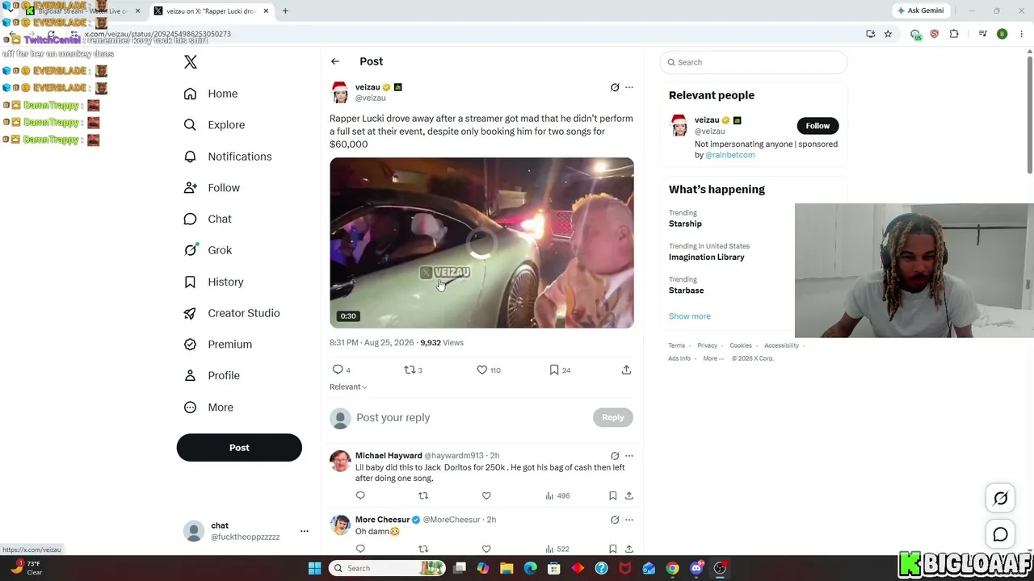
Task: Click the browser address bar URL
Action: point(158,34)
